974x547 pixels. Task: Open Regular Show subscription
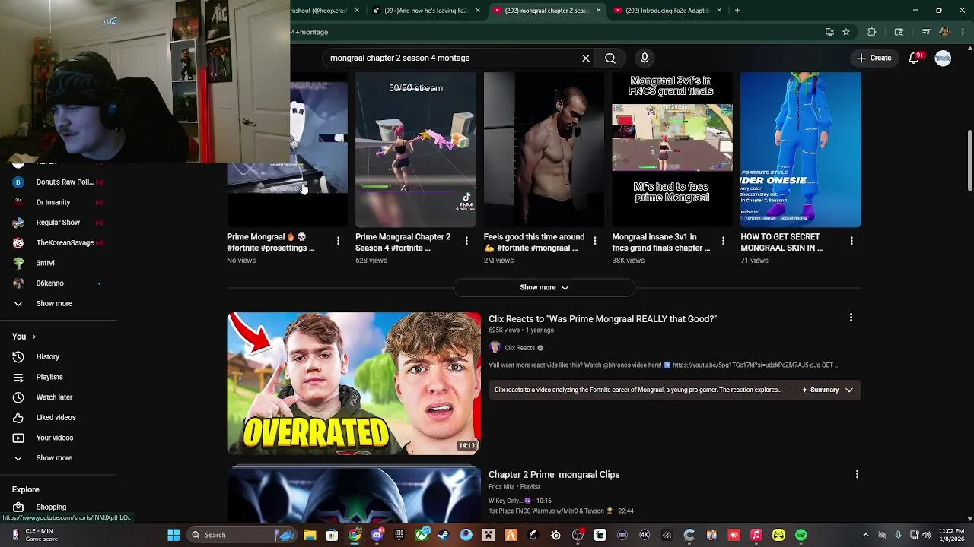coord(58,223)
